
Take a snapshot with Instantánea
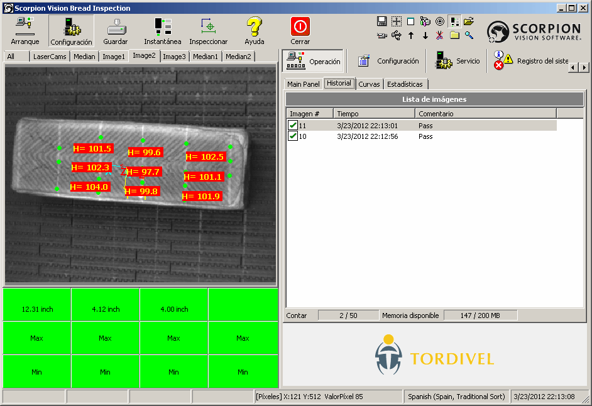163,30
